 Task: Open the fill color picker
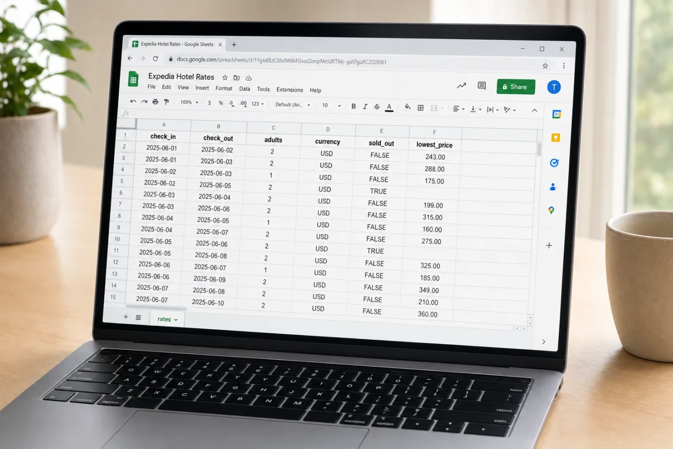tap(407, 107)
